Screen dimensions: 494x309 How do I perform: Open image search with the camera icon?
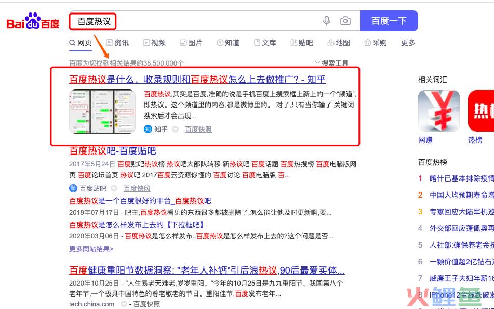345,21
